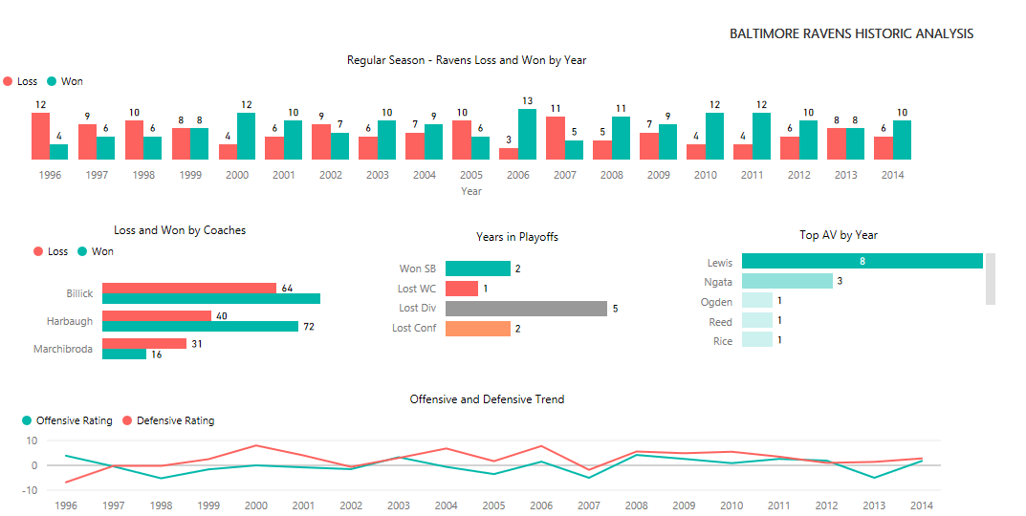The image size is (1026, 516).
Task: Select Harbaugh's Loss bar labeled 40
Action: click(x=157, y=316)
